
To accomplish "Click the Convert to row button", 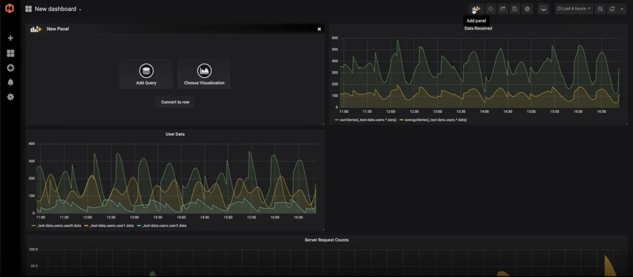I will pos(175,102).
